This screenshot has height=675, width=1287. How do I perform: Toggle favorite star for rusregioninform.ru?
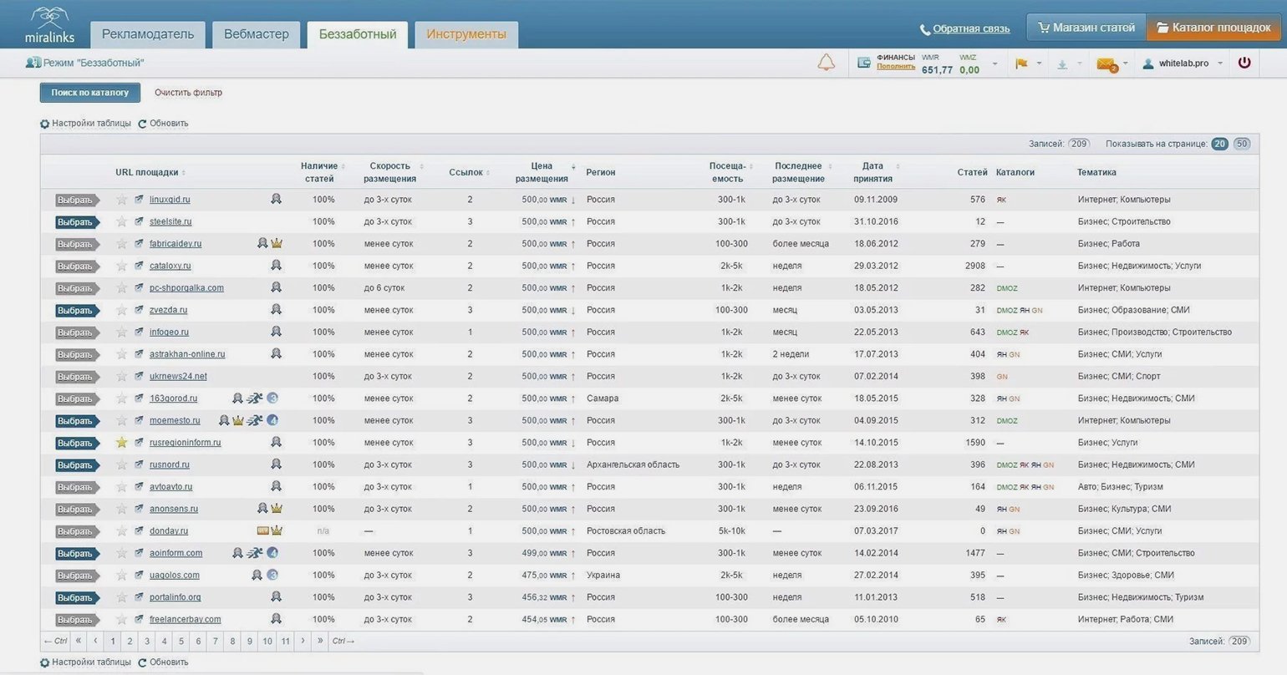tap(122, 443)
